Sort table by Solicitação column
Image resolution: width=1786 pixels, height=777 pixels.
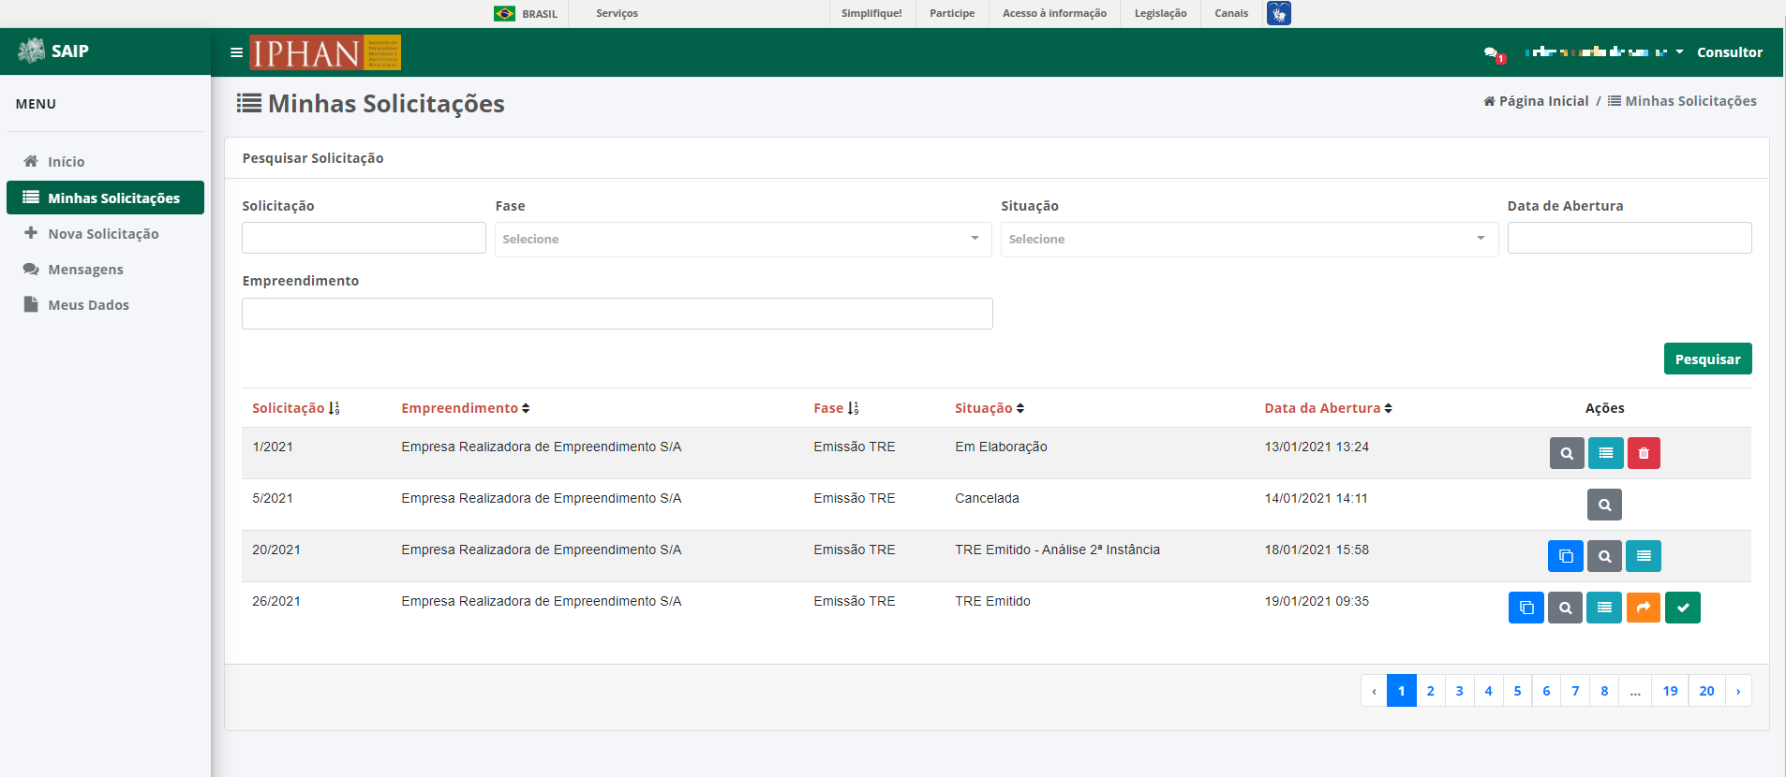pos(296,408)
